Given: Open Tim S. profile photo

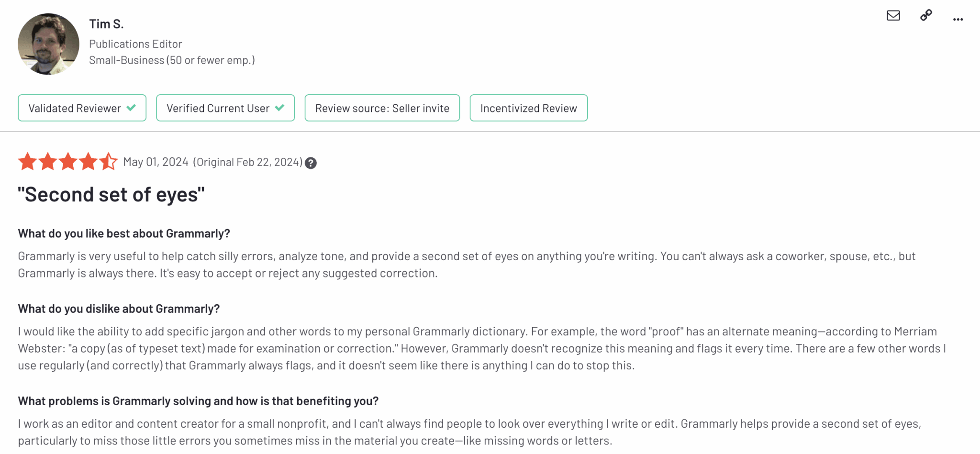Looking at the screenshot, I should [48, 44].
